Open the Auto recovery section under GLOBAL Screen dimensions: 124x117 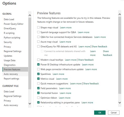pos(11,74)
